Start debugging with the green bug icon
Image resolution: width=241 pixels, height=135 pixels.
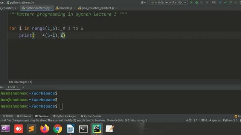(x=197, y=3)
